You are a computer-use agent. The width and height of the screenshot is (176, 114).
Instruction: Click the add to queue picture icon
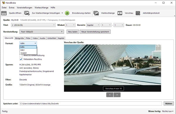point(27,13)
